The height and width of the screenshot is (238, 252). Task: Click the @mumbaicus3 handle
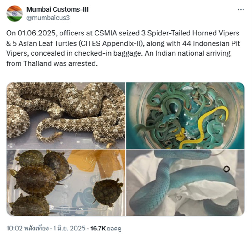point(48,18)
